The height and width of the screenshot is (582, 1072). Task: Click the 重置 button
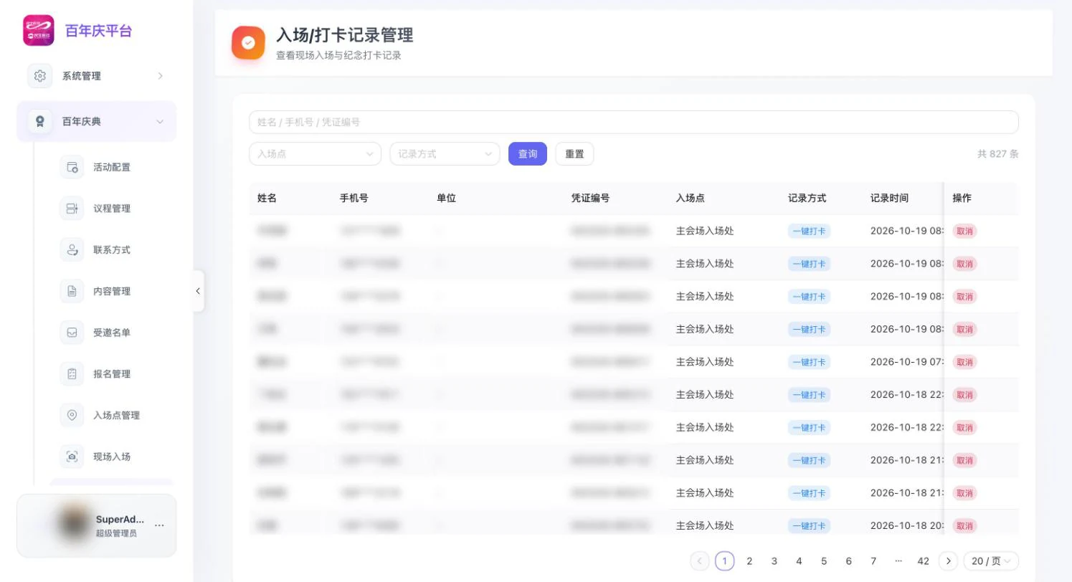coord(574,154)
